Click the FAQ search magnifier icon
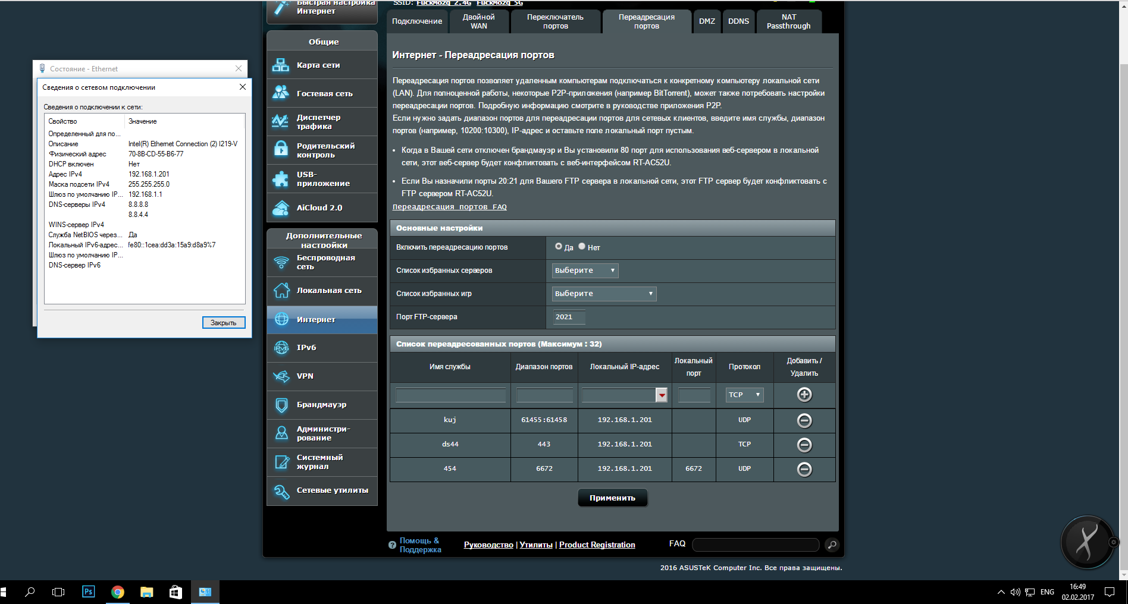 832,545
